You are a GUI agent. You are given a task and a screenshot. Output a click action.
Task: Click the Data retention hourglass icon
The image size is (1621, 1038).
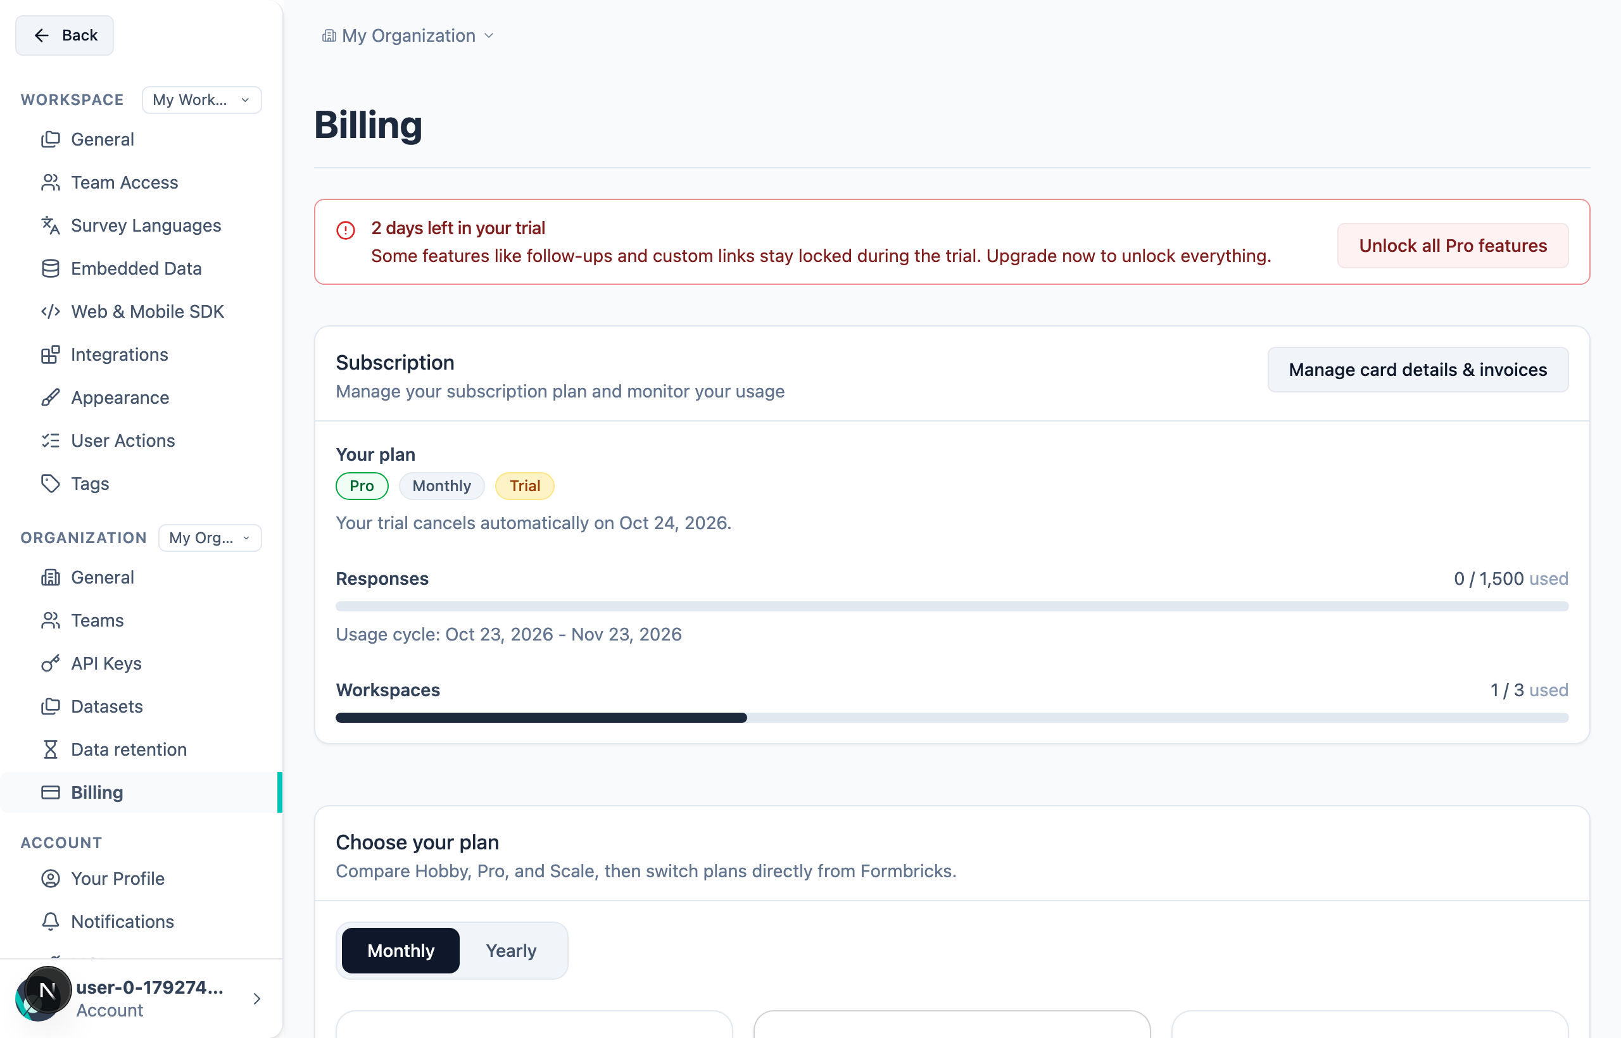tap(51, 749)
